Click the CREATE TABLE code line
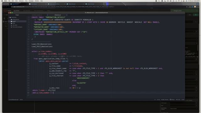 point(48,17)
